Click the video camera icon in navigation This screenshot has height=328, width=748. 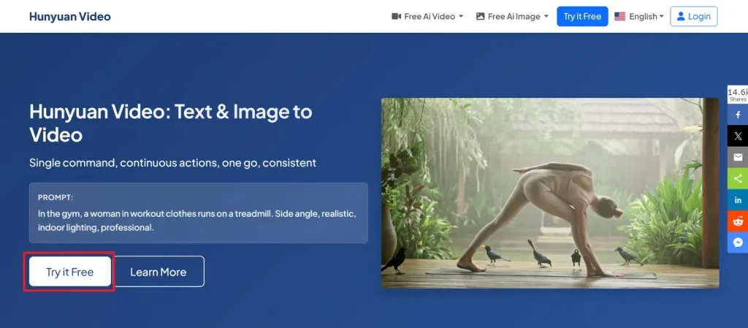[x=396, y=17]
